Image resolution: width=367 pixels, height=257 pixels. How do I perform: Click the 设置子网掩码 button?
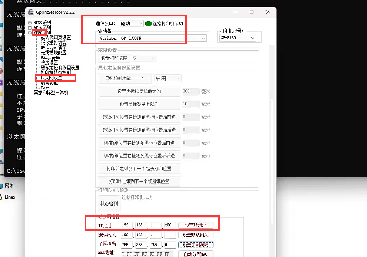tap(196, 245)
